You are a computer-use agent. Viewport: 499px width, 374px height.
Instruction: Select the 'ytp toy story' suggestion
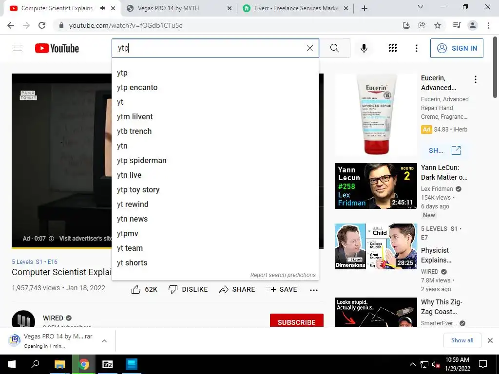point(215,190)
